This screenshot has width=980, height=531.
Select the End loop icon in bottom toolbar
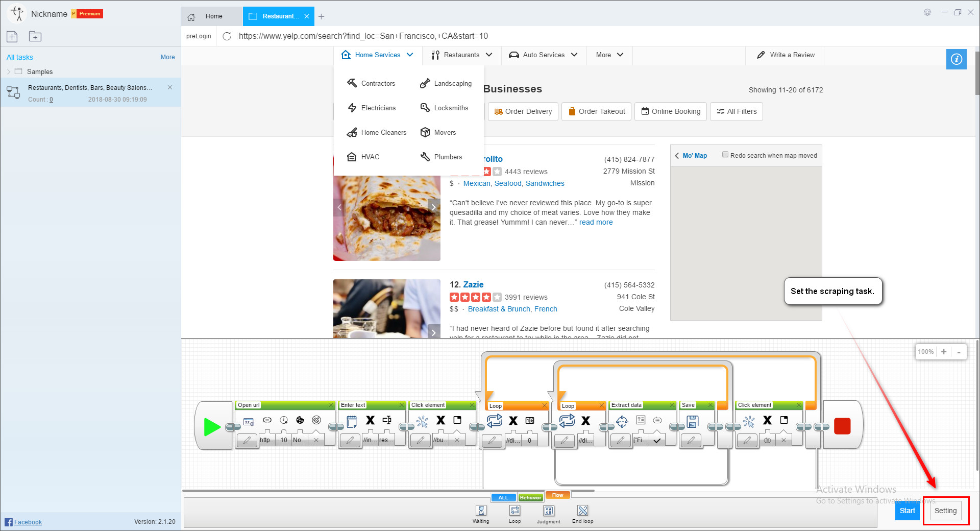pos(582,511)
